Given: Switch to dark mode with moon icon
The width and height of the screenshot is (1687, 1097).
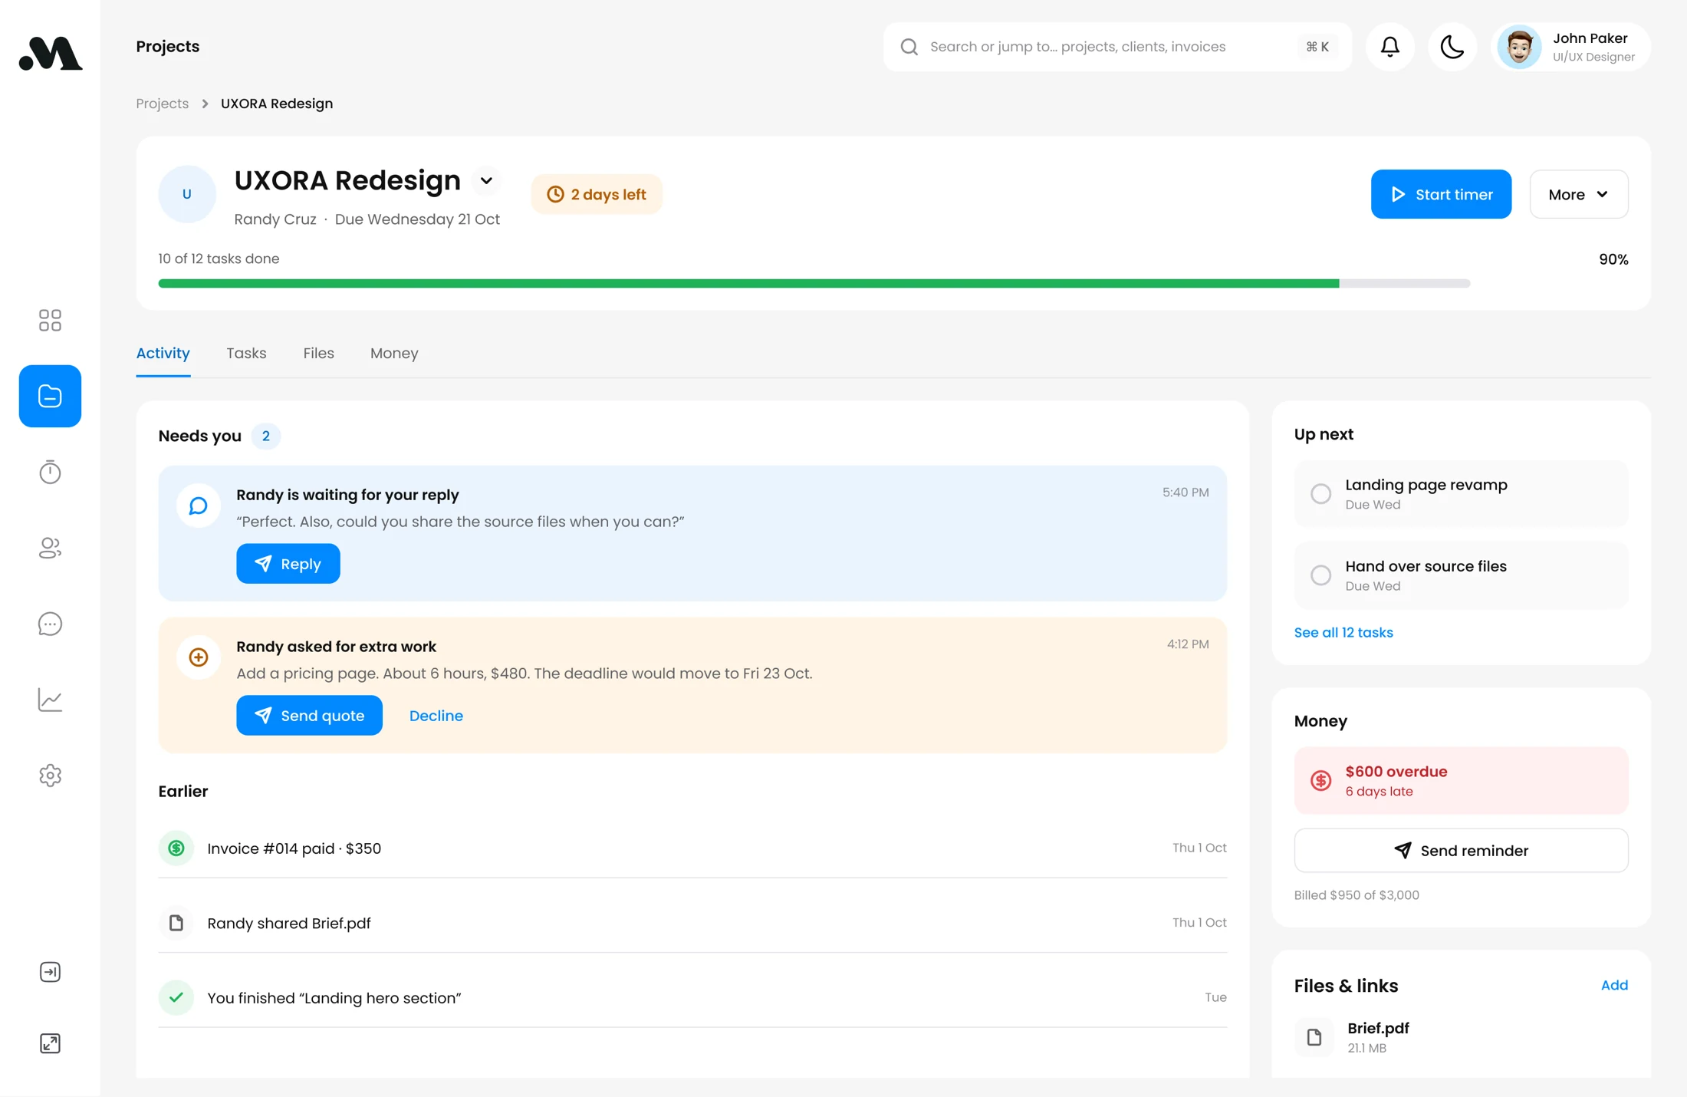Looking at the screenshot, I should click(x=1452, y=47).
